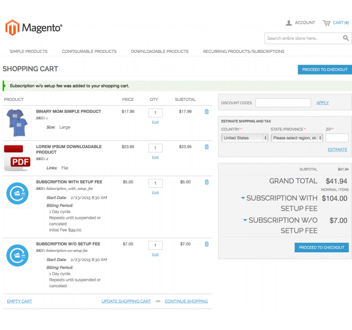
Task: Open Recurring Products/Subscriptions menu
Action: (244, 51)
